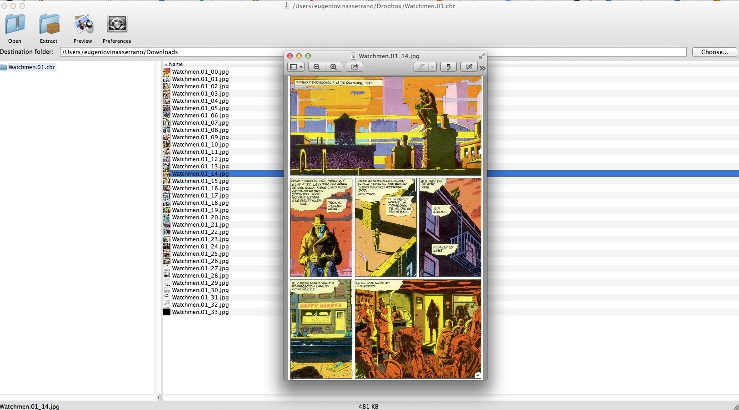The image size is (739, 410).
Task: Click the Choose... destination button
Action: pos(714,52)
